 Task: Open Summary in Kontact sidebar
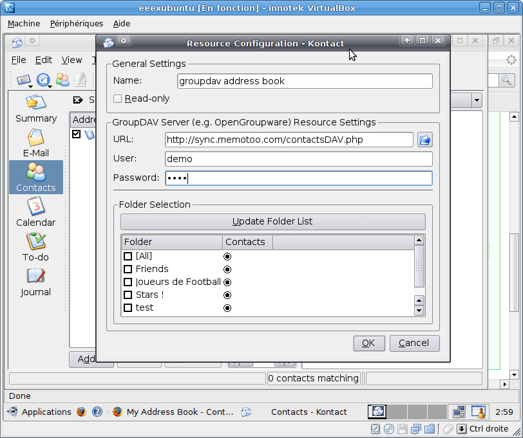coord(36,109)
